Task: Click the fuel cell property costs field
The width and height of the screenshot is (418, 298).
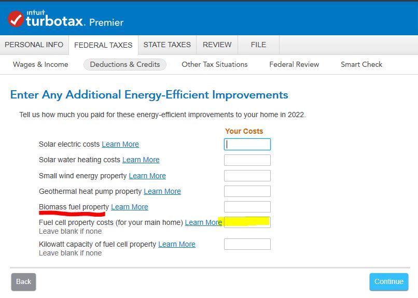Action: [x=247, y=222]
